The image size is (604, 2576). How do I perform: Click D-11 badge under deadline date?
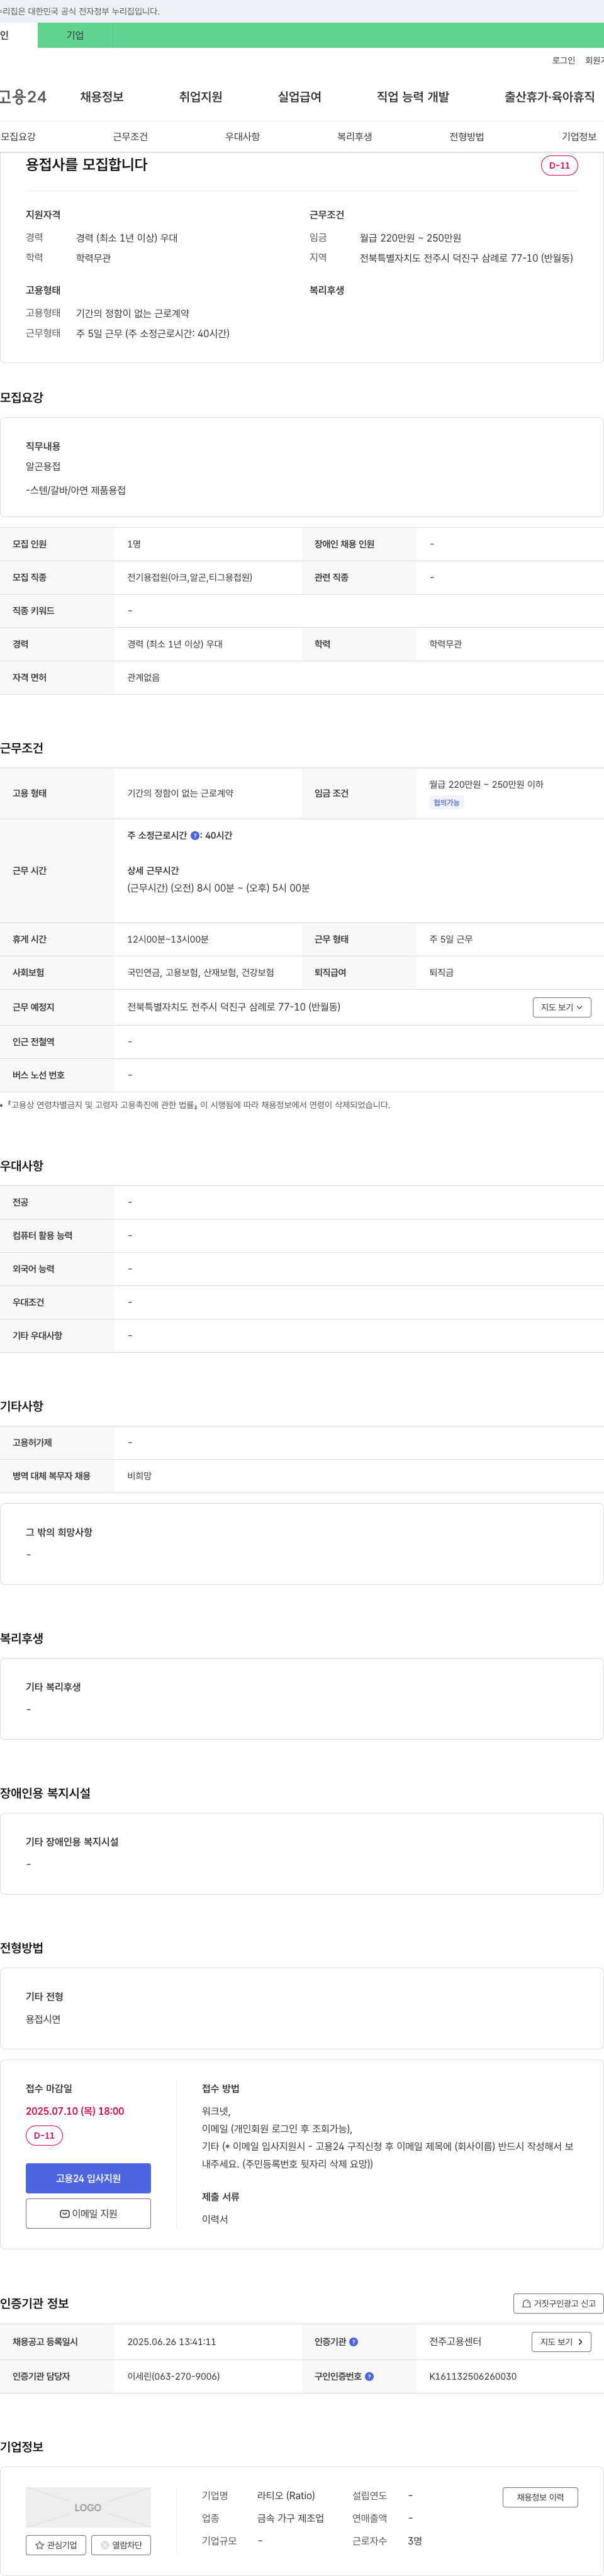coord(44,2135)
